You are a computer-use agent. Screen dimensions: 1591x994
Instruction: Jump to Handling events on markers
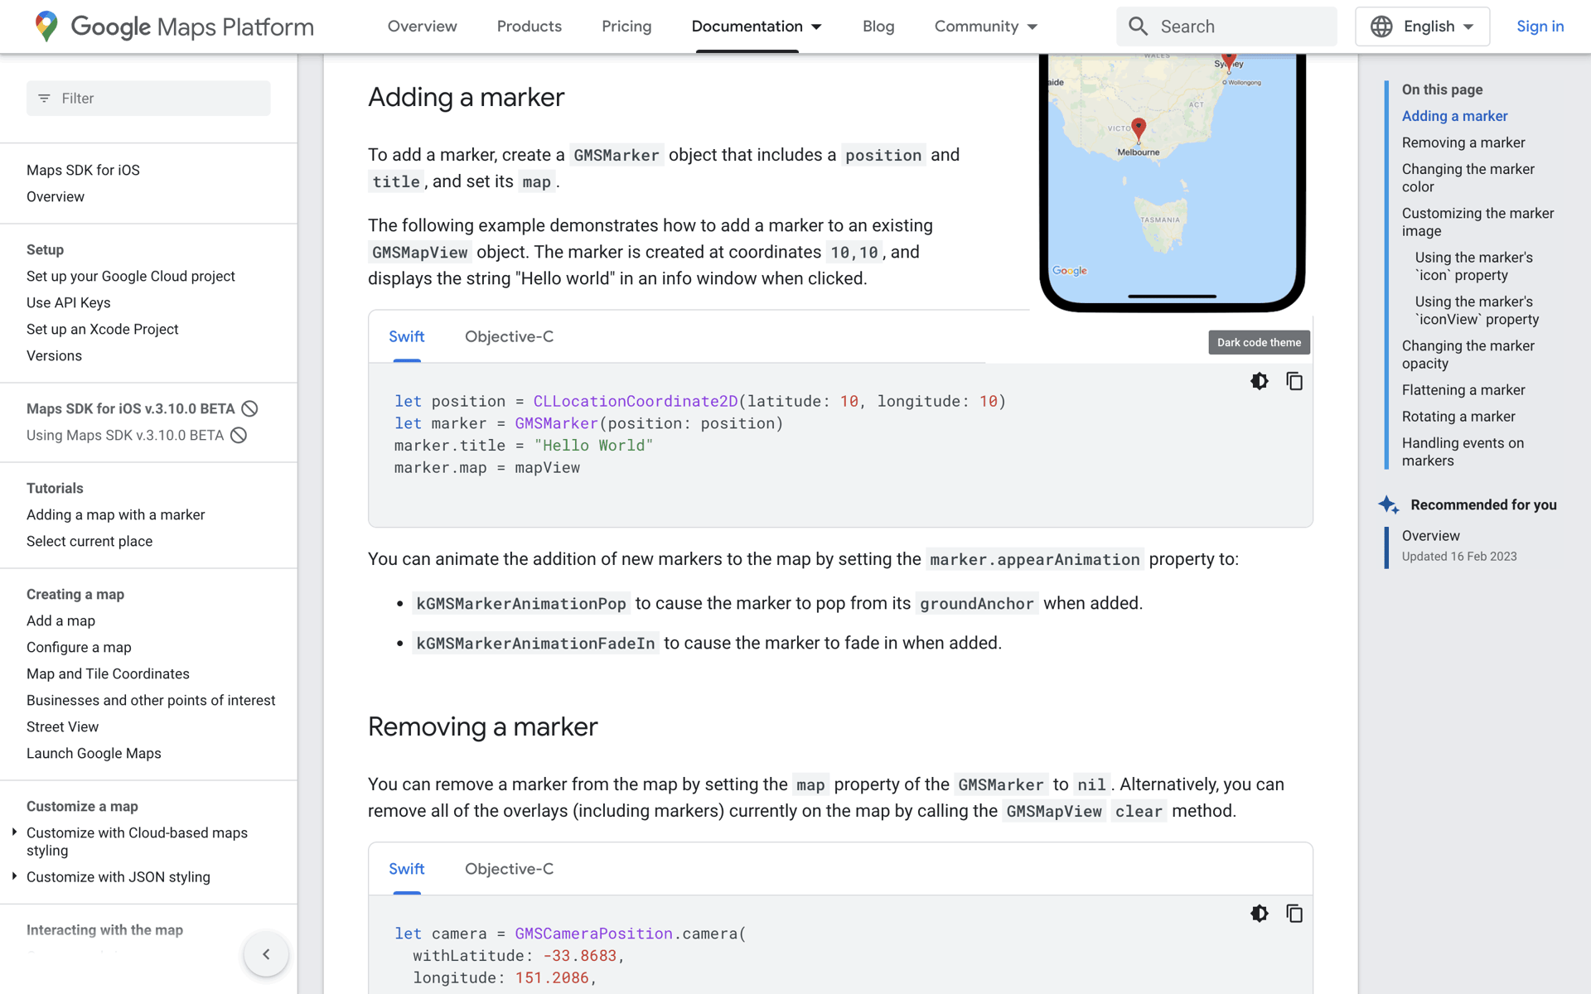(1463, 451)
